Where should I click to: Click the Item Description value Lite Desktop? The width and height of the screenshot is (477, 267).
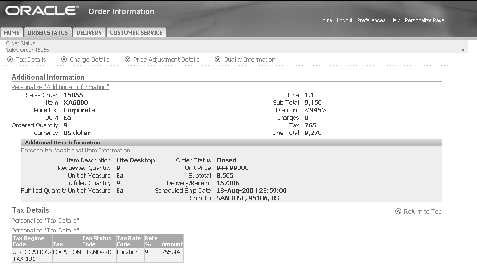click(136, 160)
